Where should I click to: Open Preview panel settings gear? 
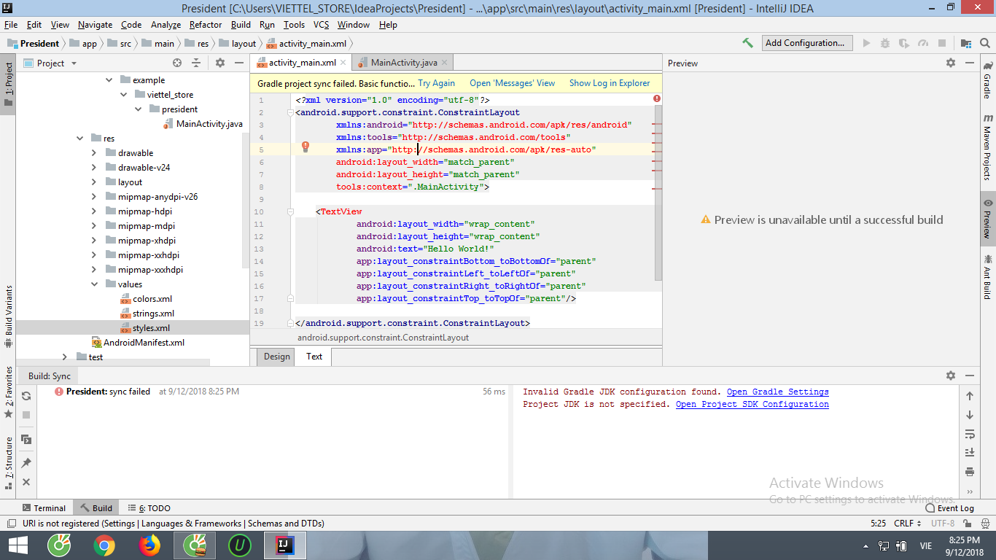tap(951, 63)
